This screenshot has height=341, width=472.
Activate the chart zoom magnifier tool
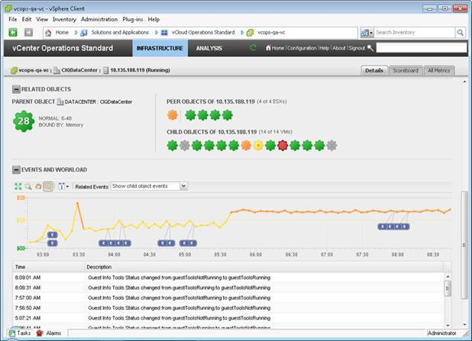click(28, 186)
